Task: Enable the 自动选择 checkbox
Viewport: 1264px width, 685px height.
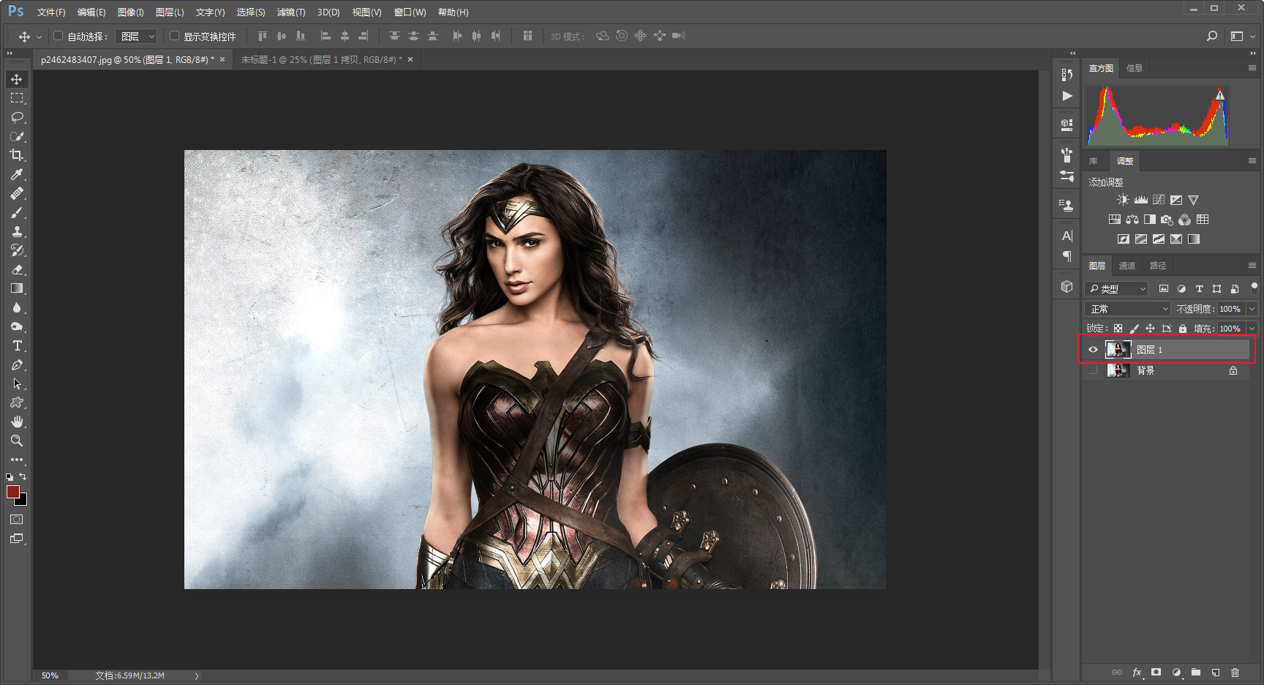Action: [59, 36]
